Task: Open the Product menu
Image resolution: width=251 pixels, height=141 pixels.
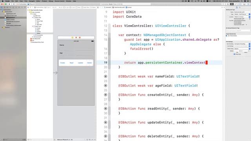Action: tap(44, 1)
